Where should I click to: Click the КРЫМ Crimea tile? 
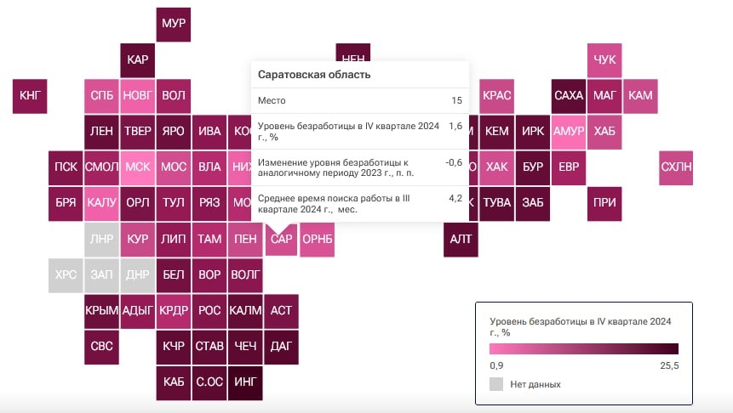tap(101, 311)
